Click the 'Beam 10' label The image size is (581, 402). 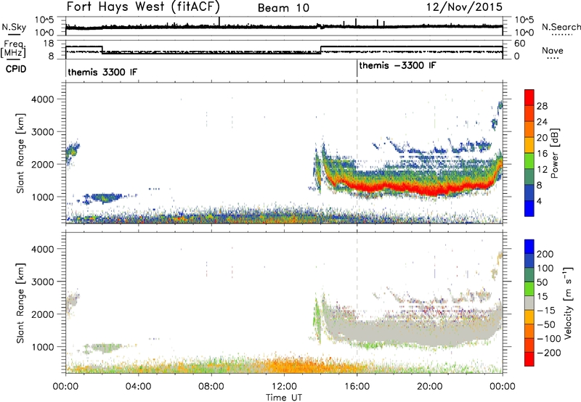[283, 8]
